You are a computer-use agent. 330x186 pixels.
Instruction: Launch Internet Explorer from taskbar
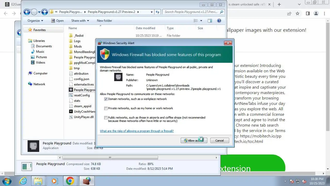[23, 181]
